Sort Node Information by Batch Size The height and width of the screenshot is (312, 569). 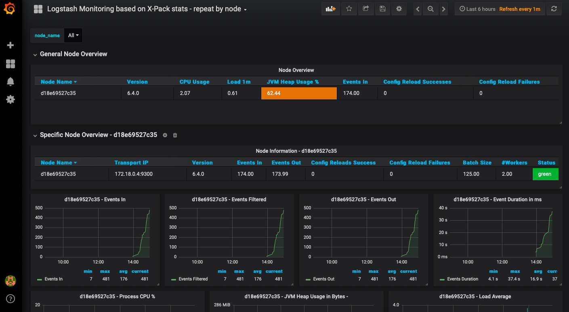477,162
